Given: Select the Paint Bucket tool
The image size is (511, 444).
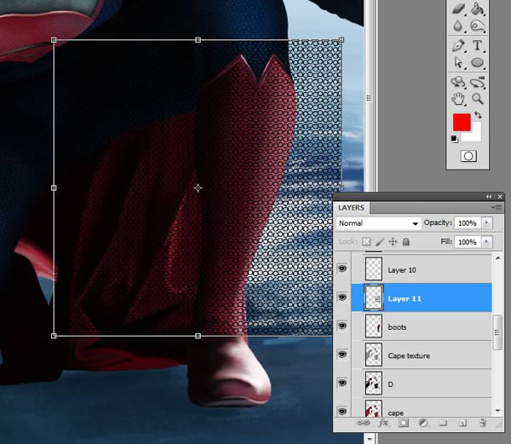Looking at the screenshot, I should tap(477, 9).
